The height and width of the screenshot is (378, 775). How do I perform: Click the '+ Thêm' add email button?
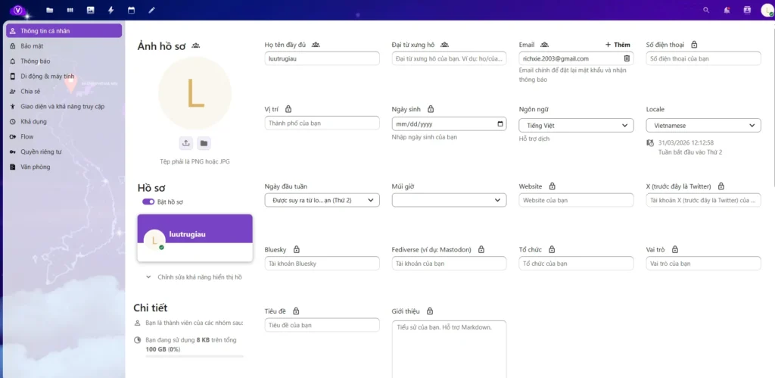tap(618, 45)
